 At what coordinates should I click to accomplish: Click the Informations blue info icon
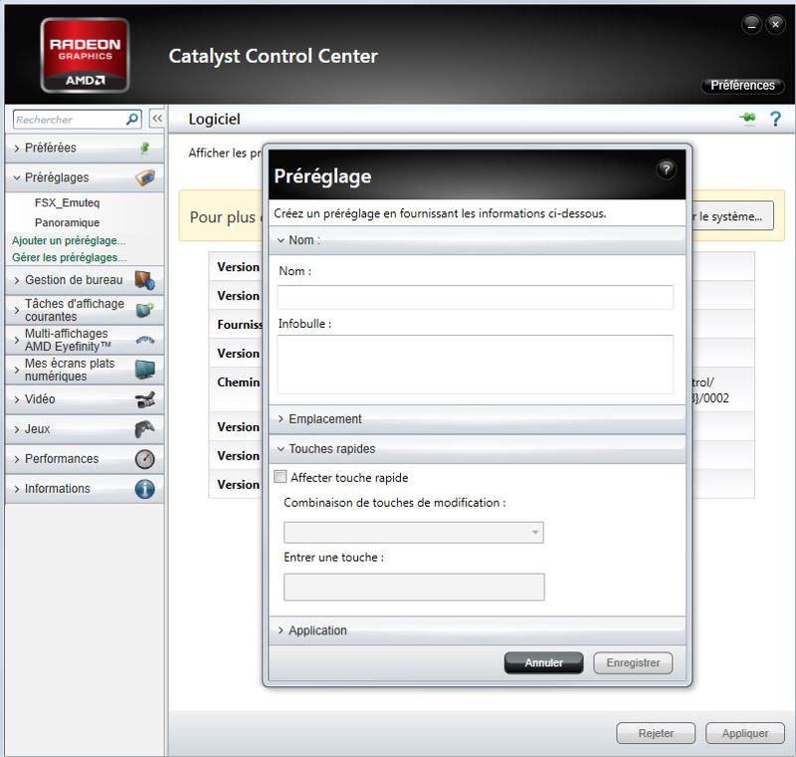tap(145, 489)
